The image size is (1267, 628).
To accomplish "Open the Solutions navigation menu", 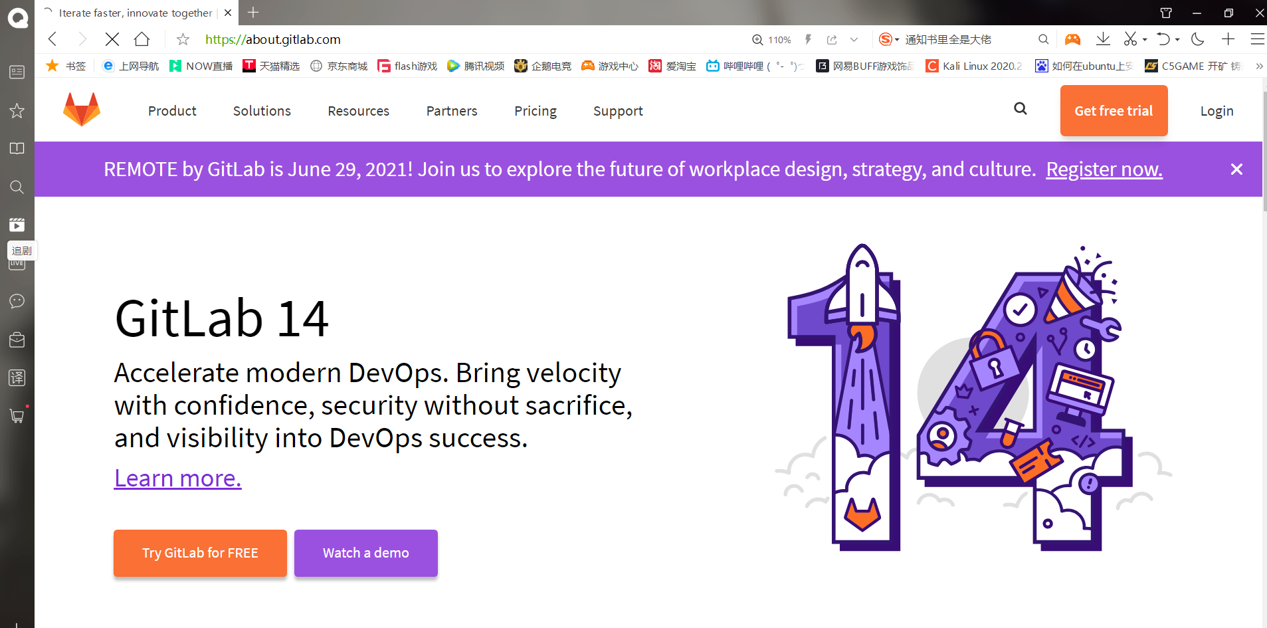I will point(262,110).
